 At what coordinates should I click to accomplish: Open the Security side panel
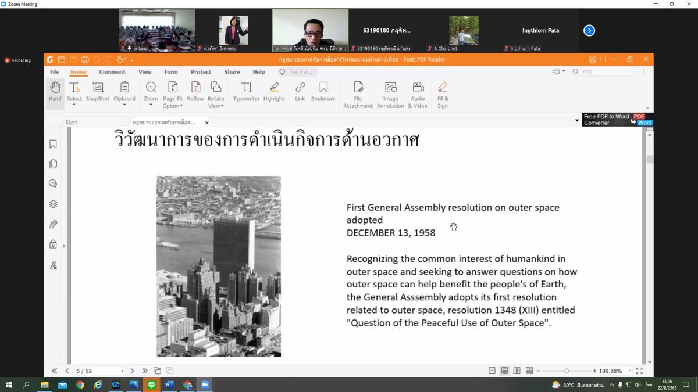click(x=53, y=244)
